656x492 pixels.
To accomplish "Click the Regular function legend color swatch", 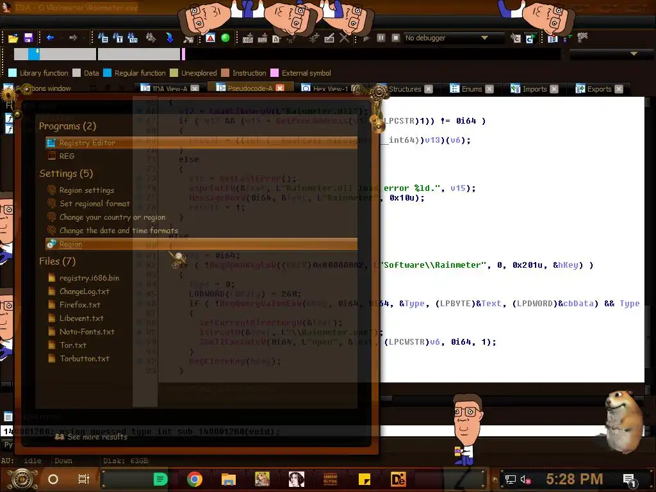I will pyautogui.click(x=107, y=73).
